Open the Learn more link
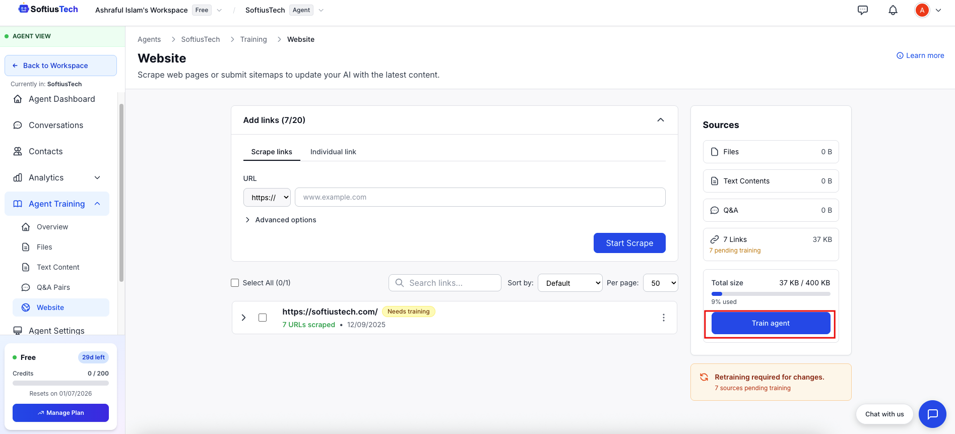 pyautogui.click(x=920, y=55)
